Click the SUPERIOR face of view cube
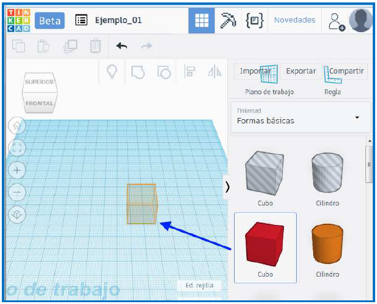The width and height of the screenshot is (377, 304). (40, 82)
